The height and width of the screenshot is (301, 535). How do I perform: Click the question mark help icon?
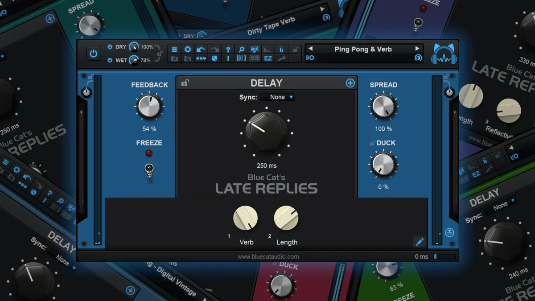pos(228,49)
